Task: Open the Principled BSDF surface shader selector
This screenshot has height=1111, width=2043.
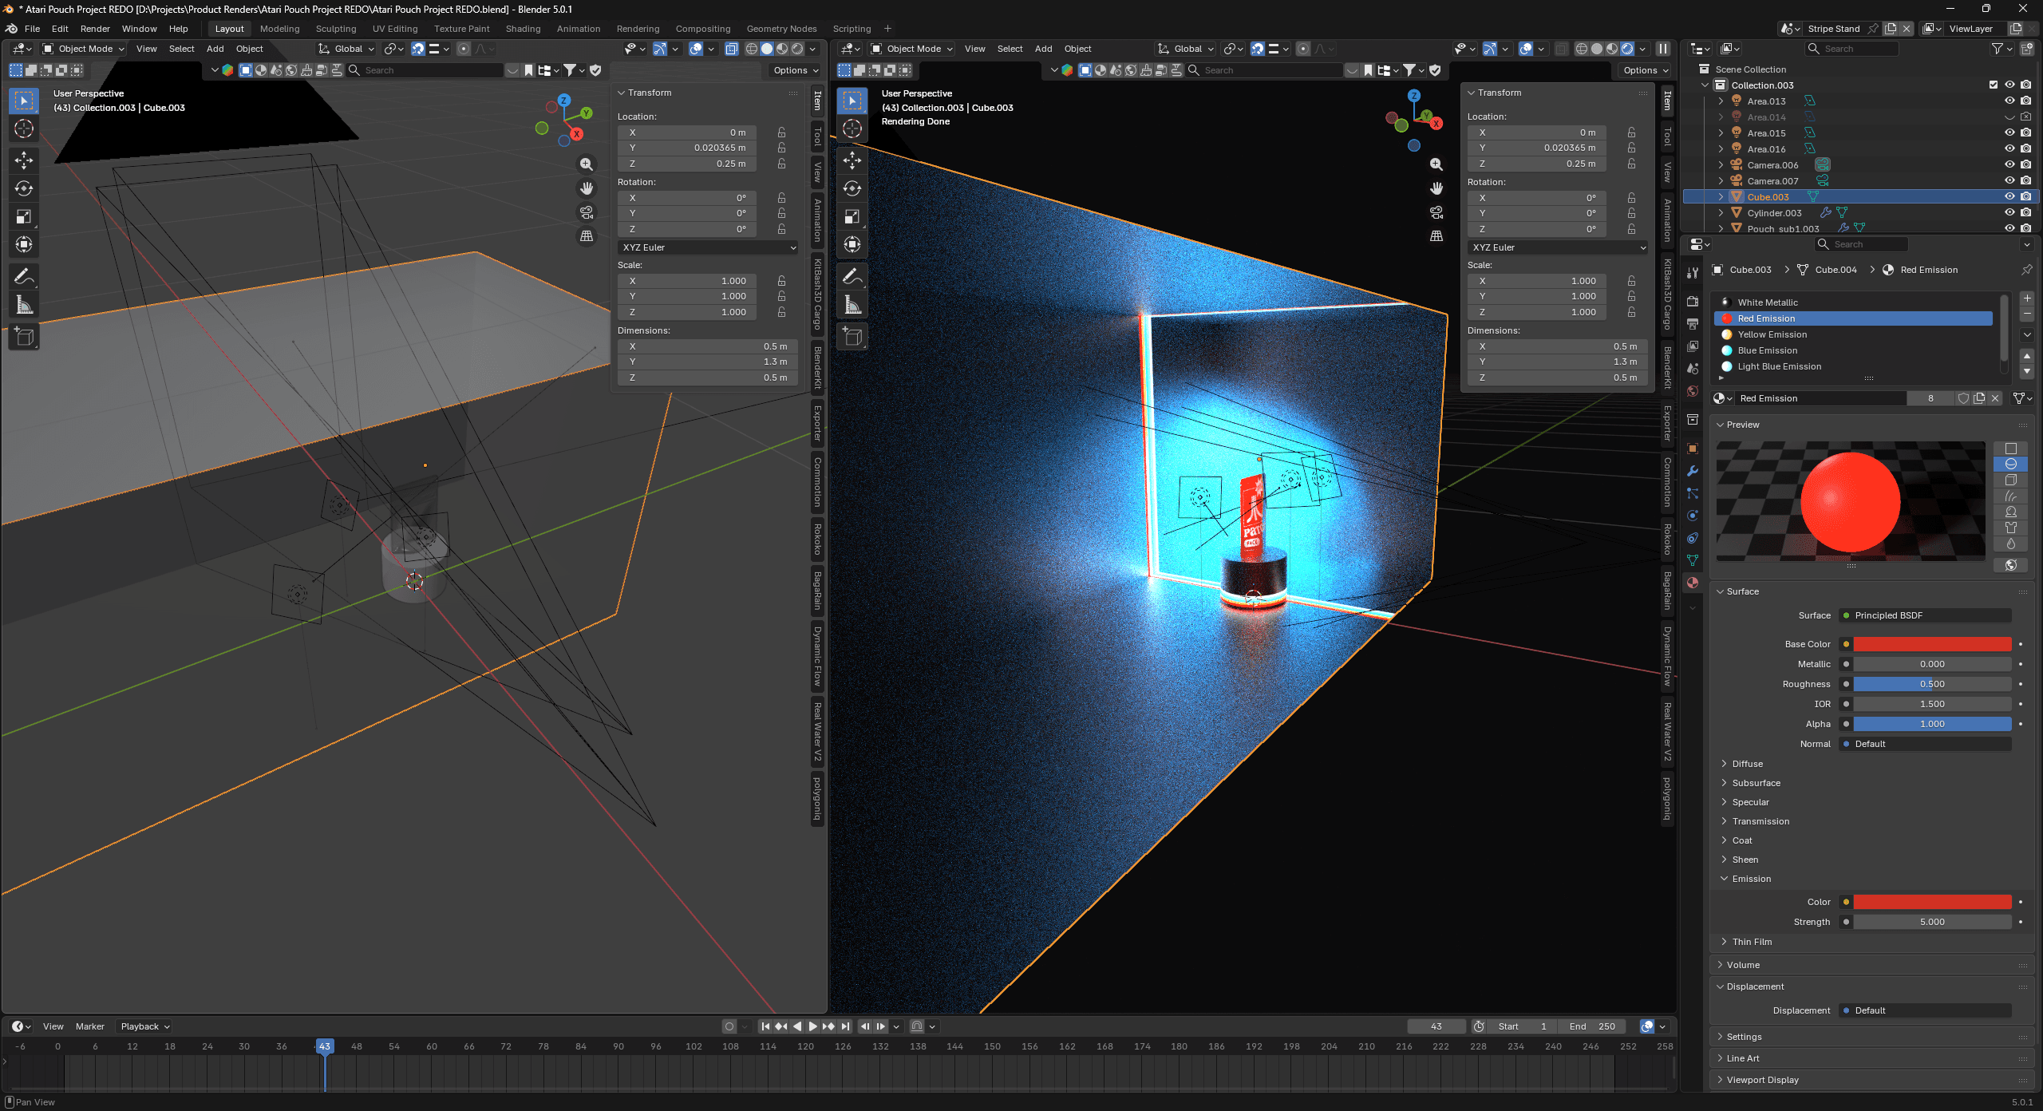Action: pyautogui.click(x=1925, y=615)
